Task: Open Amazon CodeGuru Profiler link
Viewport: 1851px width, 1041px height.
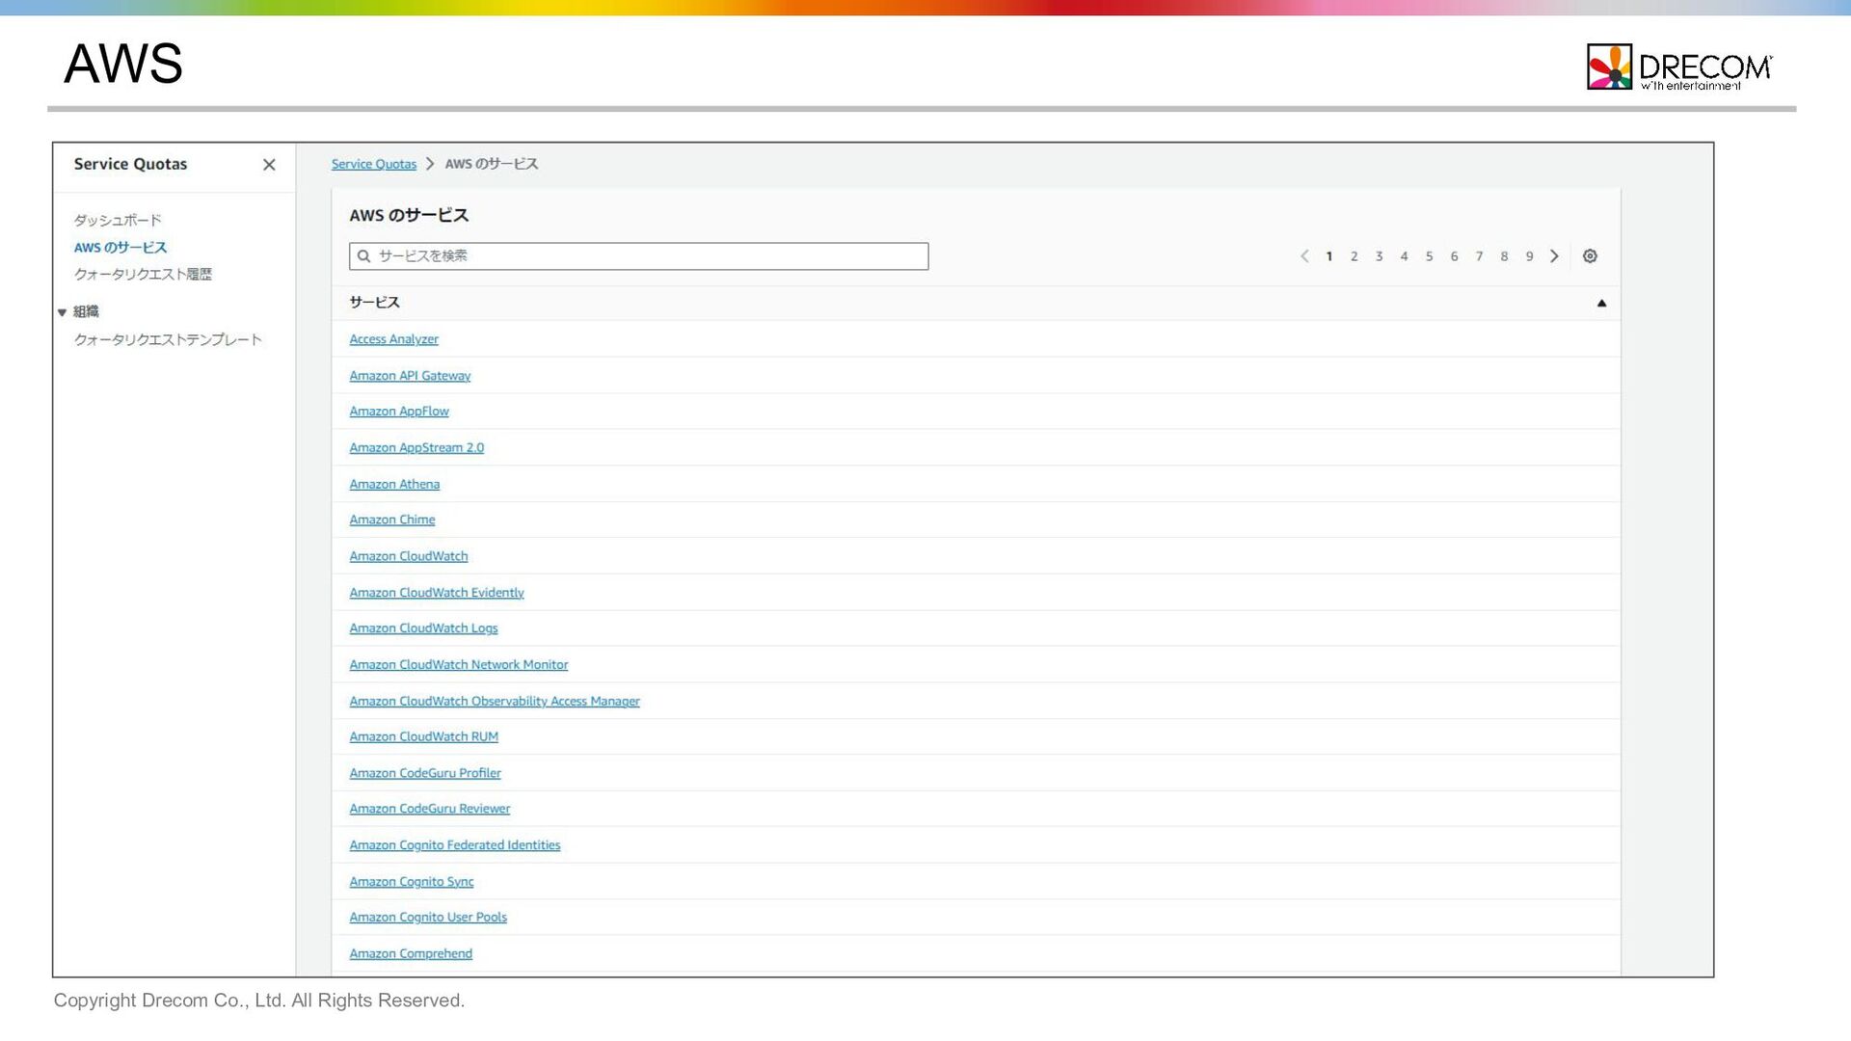Action: (425, 774)
